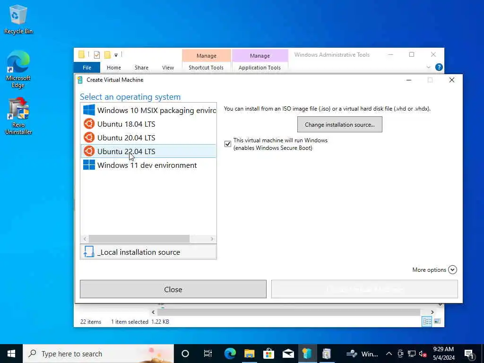The image size is (484, 363).
Task: Open the notification center icon
Action: pyautogui.click(x=469, y=354)
